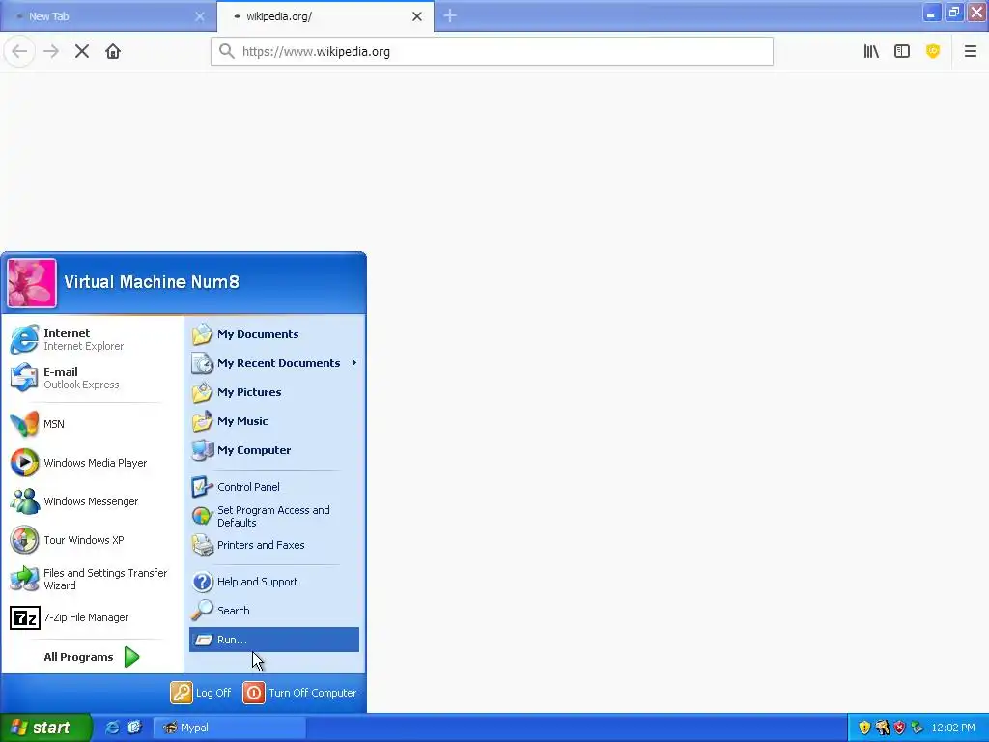Restore down the browser window
Image resolution: width=989 pixels, height=742 pixels.
[x=953, y=12]
